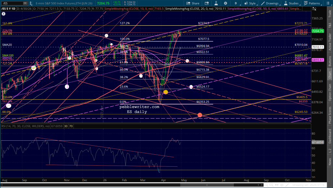The image size is (333, 188).
Task: Click the collapse studies header icon
Action: [x=314, y=9]
